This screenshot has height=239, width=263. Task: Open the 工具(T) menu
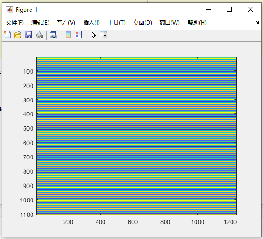pos(116,23)
